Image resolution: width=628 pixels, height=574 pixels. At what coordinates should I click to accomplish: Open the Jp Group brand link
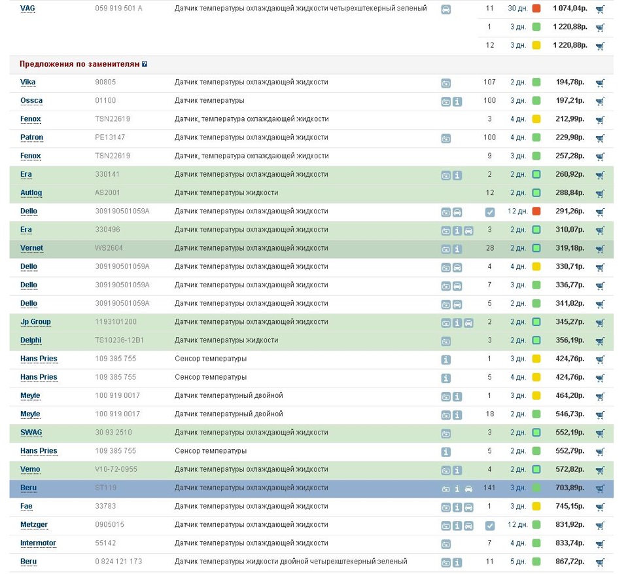point(35,322)
